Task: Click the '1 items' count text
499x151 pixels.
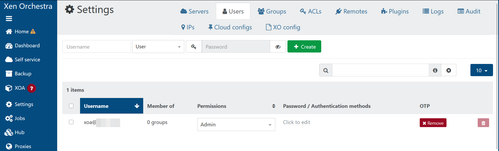Action: pyautogui.click(x=75, y=90)
